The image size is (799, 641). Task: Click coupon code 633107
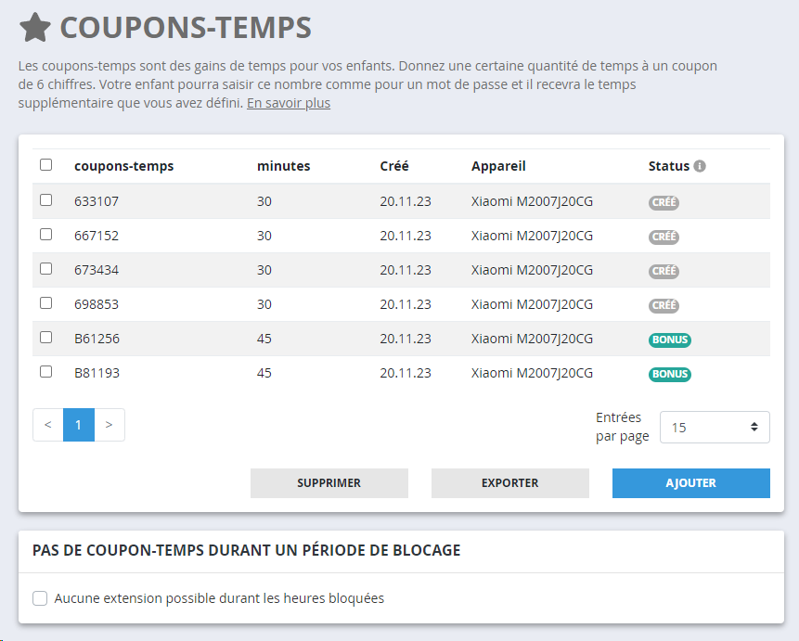coord(97,201)
